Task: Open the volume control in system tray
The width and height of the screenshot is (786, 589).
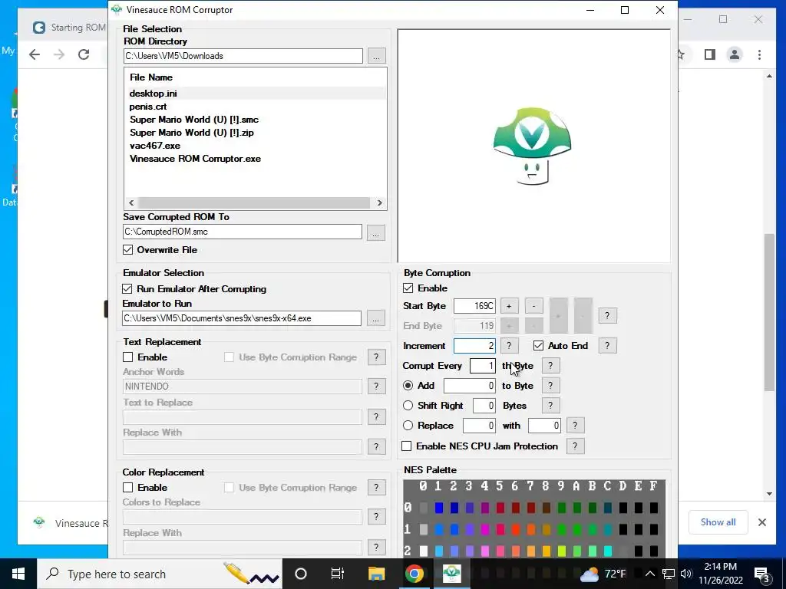Action: tap(686, 574)
